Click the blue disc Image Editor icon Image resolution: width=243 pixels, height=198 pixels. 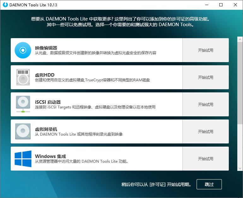23,50
